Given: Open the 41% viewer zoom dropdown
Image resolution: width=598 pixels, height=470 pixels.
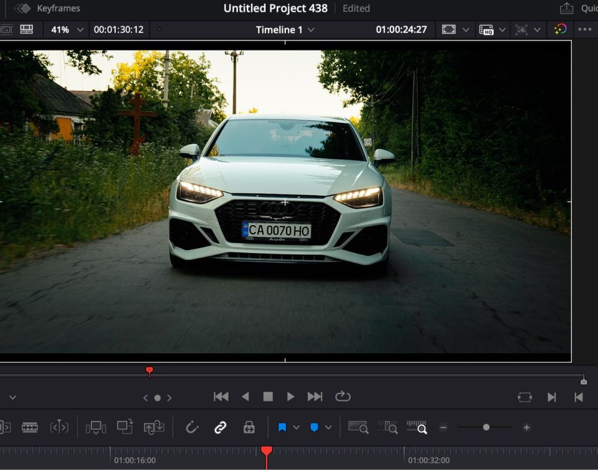Looking at the screenshot, I should point(67,30).
